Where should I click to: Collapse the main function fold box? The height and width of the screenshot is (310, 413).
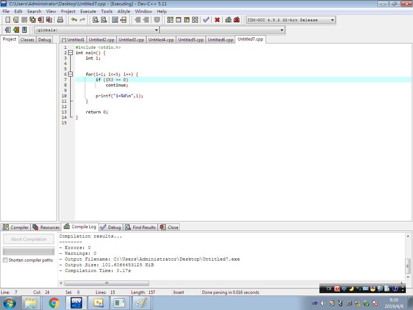(x=70, y=53)
